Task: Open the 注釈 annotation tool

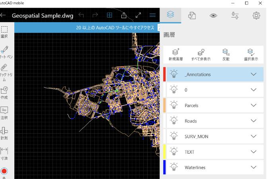Action: coord(4,113)
